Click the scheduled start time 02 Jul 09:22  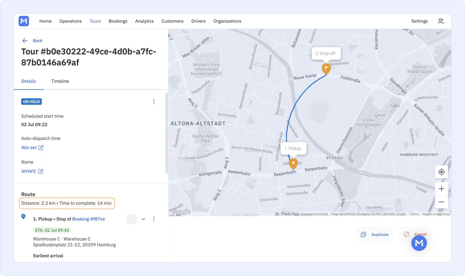[x=34, y=125]
